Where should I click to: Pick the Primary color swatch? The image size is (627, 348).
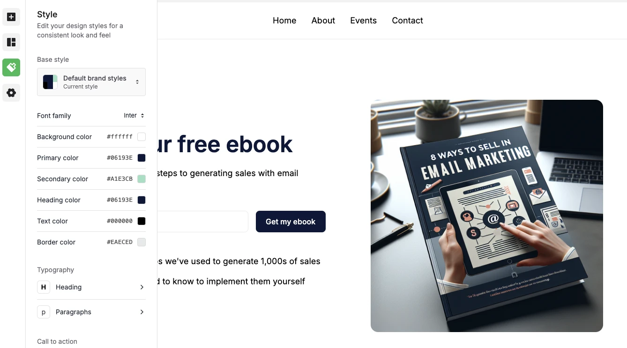(142, 158)
